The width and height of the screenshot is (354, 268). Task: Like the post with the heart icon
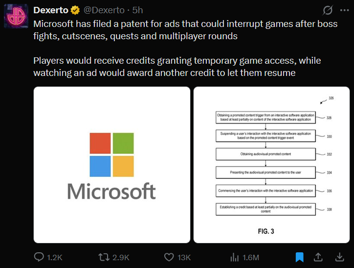(x=169, y=257)
